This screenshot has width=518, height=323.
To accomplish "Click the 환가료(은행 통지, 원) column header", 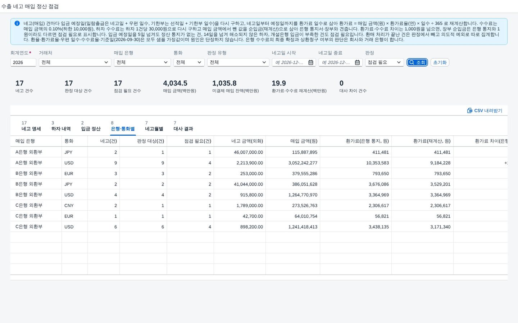I will pyautogui.click(x=356, y=141).
